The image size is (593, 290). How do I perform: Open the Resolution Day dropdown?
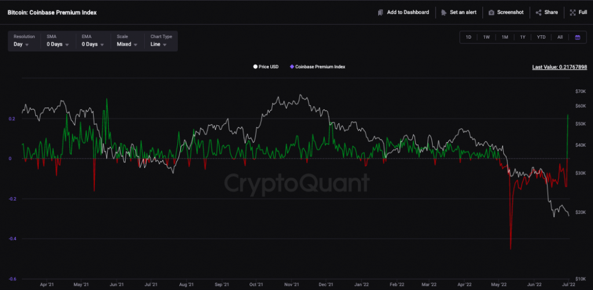coord(24,41)
